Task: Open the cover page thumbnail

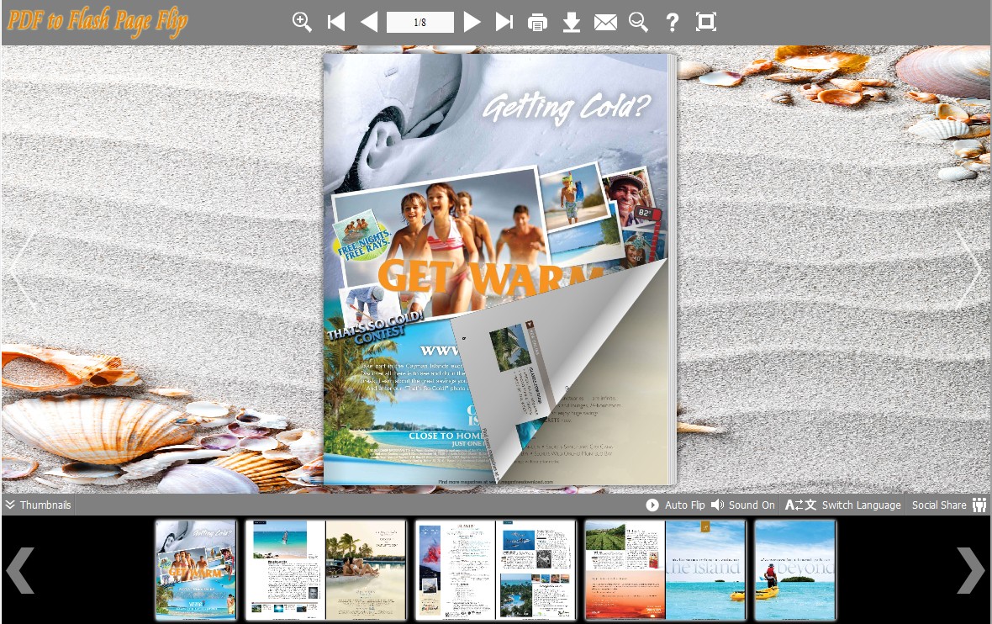Action: coord(196,569)
